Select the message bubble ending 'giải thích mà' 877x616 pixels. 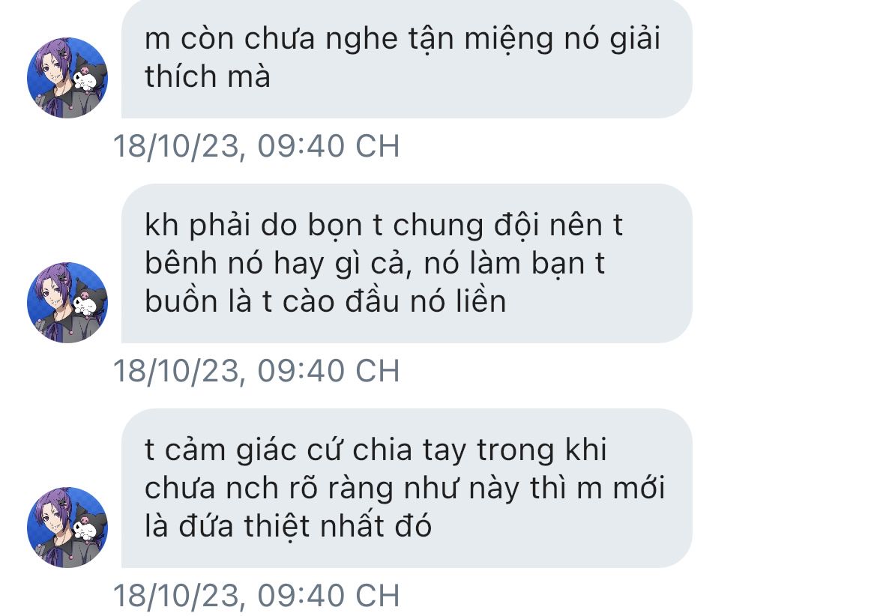click(x=406, y=58)
